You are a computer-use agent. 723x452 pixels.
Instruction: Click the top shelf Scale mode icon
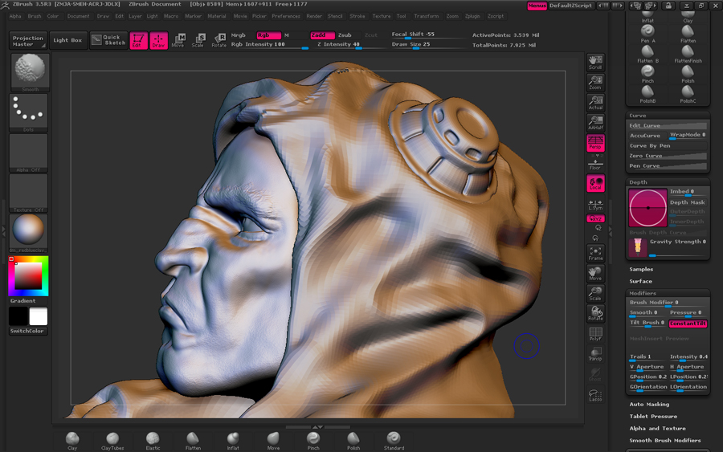pyautogui.click(x=198, y=40)
